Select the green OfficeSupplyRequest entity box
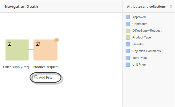 (17, 50)
